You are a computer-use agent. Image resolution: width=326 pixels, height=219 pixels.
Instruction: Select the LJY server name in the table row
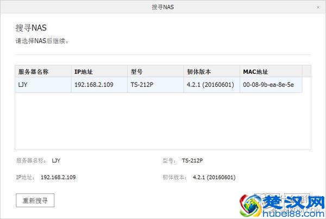coord(23,85)
